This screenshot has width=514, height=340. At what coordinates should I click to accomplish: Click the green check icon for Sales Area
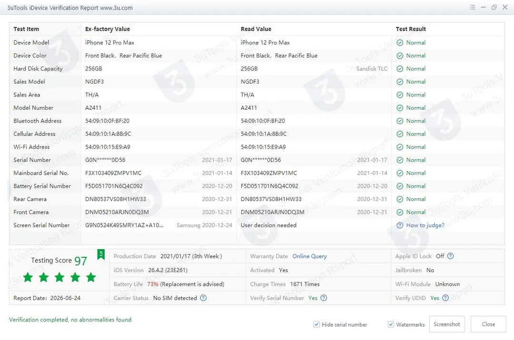400,95
